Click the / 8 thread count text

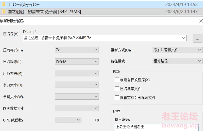97,120
